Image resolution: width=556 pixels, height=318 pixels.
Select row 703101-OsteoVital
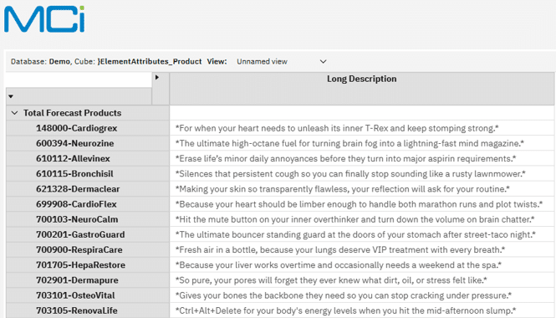point(88,295)
